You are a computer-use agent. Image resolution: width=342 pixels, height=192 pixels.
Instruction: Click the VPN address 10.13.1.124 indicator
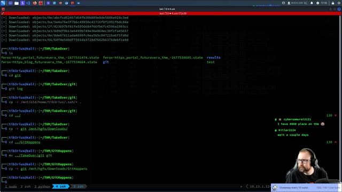coord(295,3)
